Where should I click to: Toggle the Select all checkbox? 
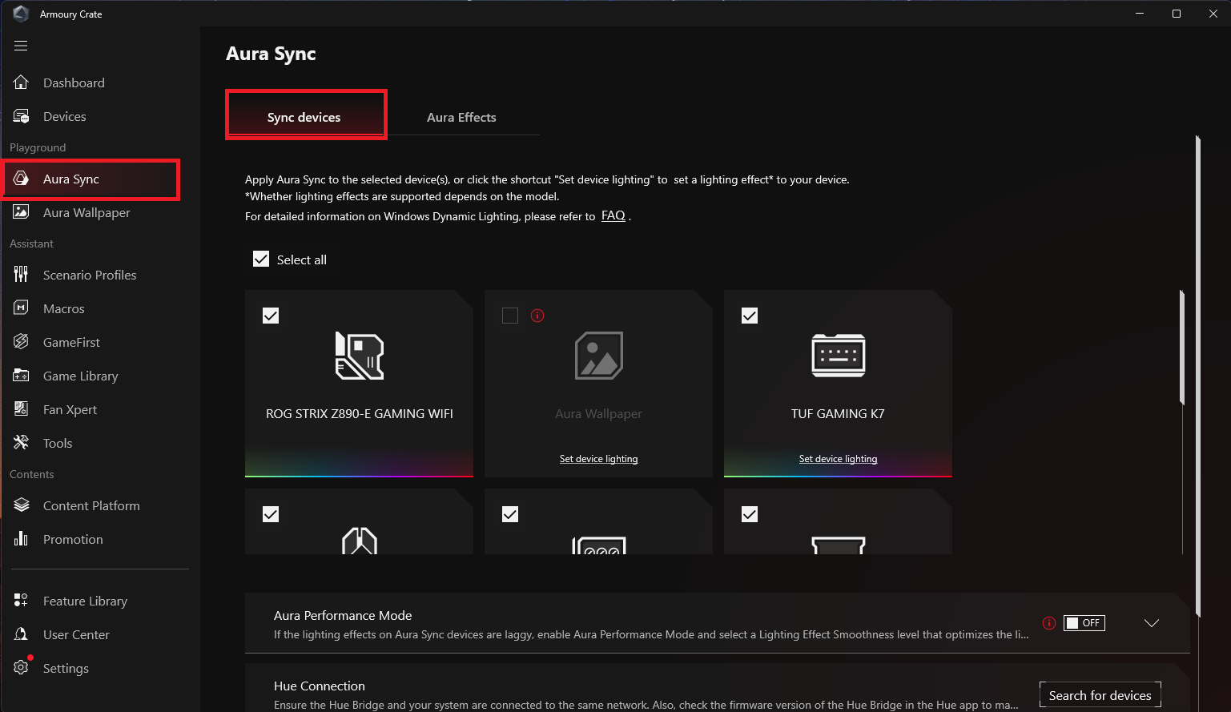[x=261, y=259]
